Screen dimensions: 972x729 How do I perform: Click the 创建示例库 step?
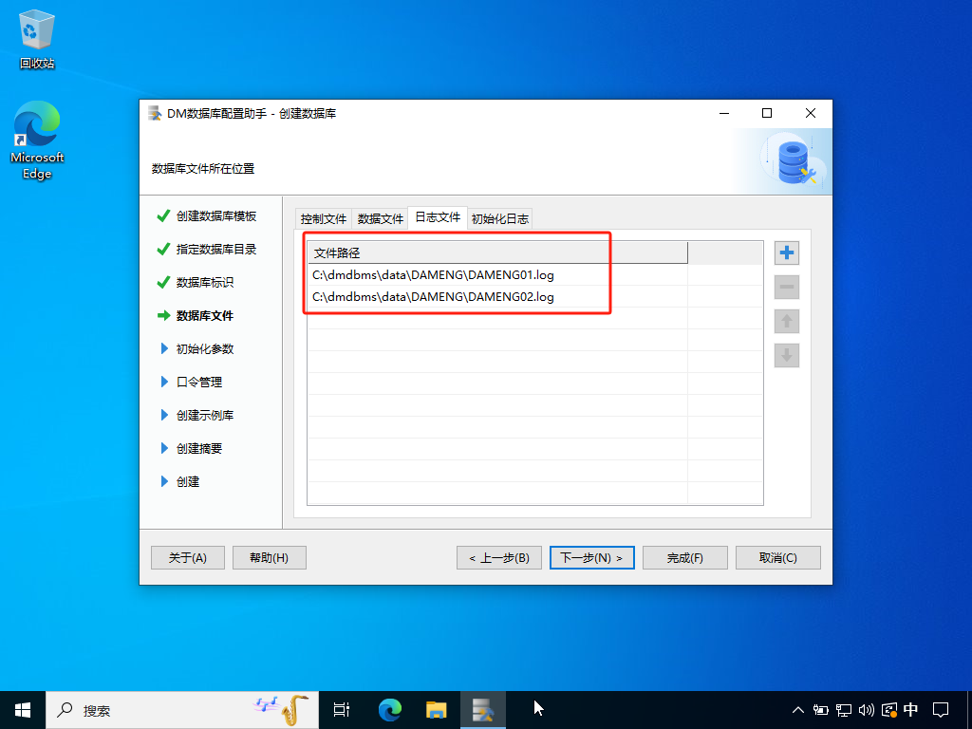tap(205, 416)
